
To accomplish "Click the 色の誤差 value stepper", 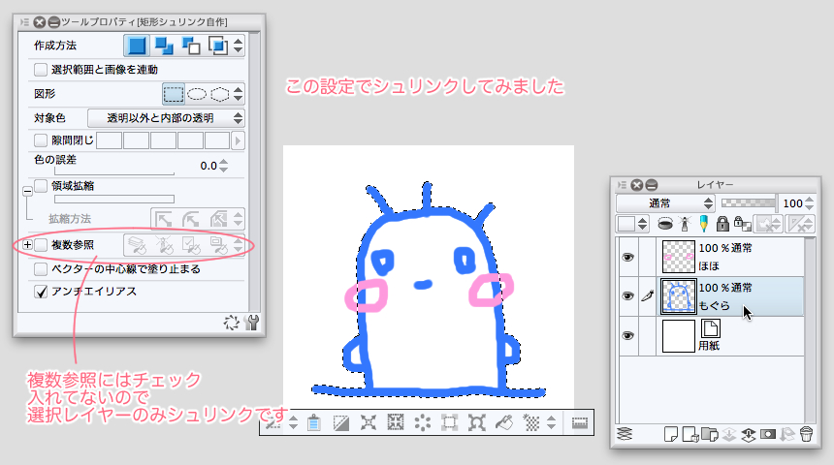I will point(225,166).
